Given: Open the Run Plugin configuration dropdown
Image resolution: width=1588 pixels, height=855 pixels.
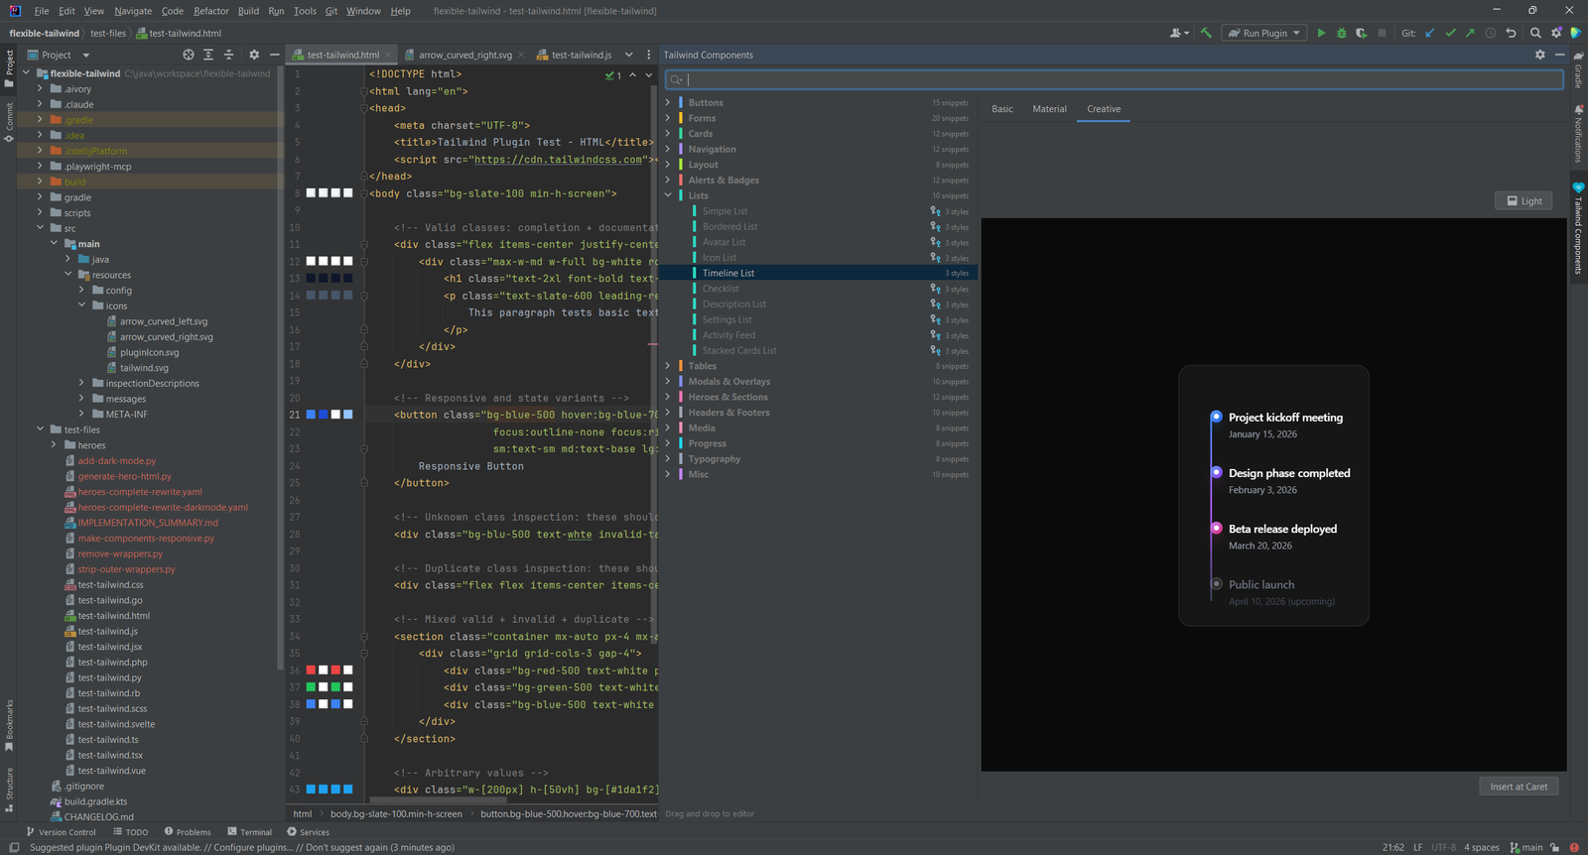Looking at the screenshot, I should click(x=1264, y=33).
